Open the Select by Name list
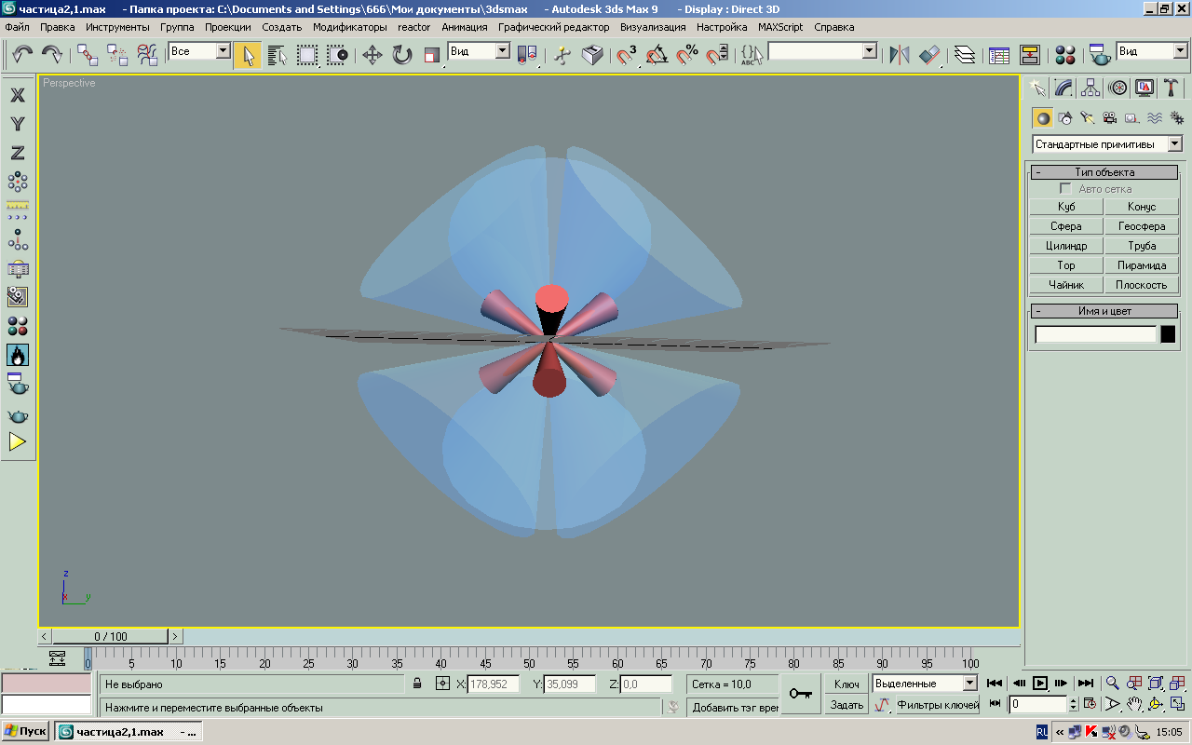This screenshot has height=745, width=1192. (x=278, y=55)
